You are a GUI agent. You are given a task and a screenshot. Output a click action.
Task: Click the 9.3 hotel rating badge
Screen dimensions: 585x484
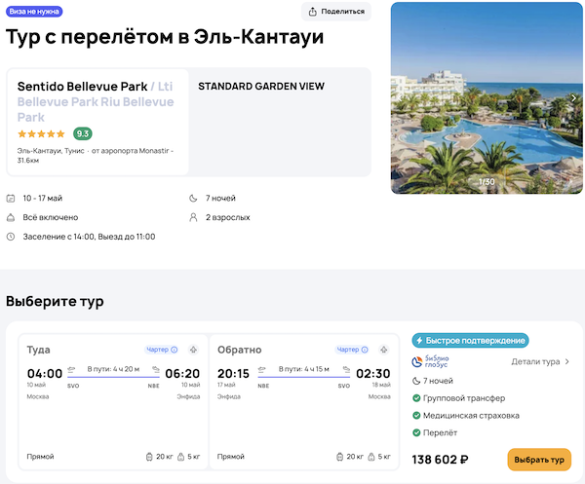tap(83, 133)
